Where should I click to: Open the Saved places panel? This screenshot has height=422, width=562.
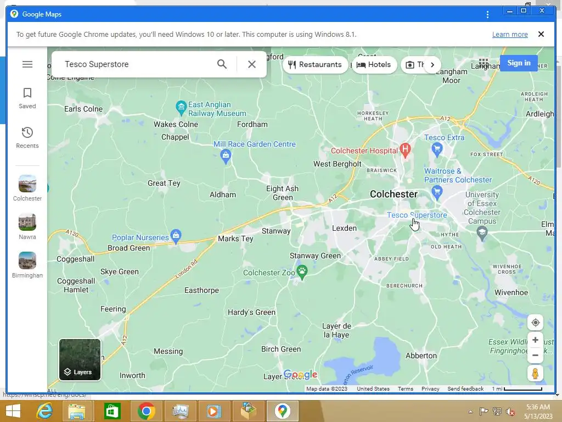[27, 98]
